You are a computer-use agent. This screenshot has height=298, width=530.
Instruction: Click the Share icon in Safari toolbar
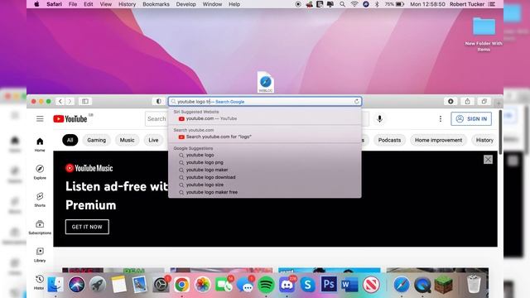coord(467,101)
